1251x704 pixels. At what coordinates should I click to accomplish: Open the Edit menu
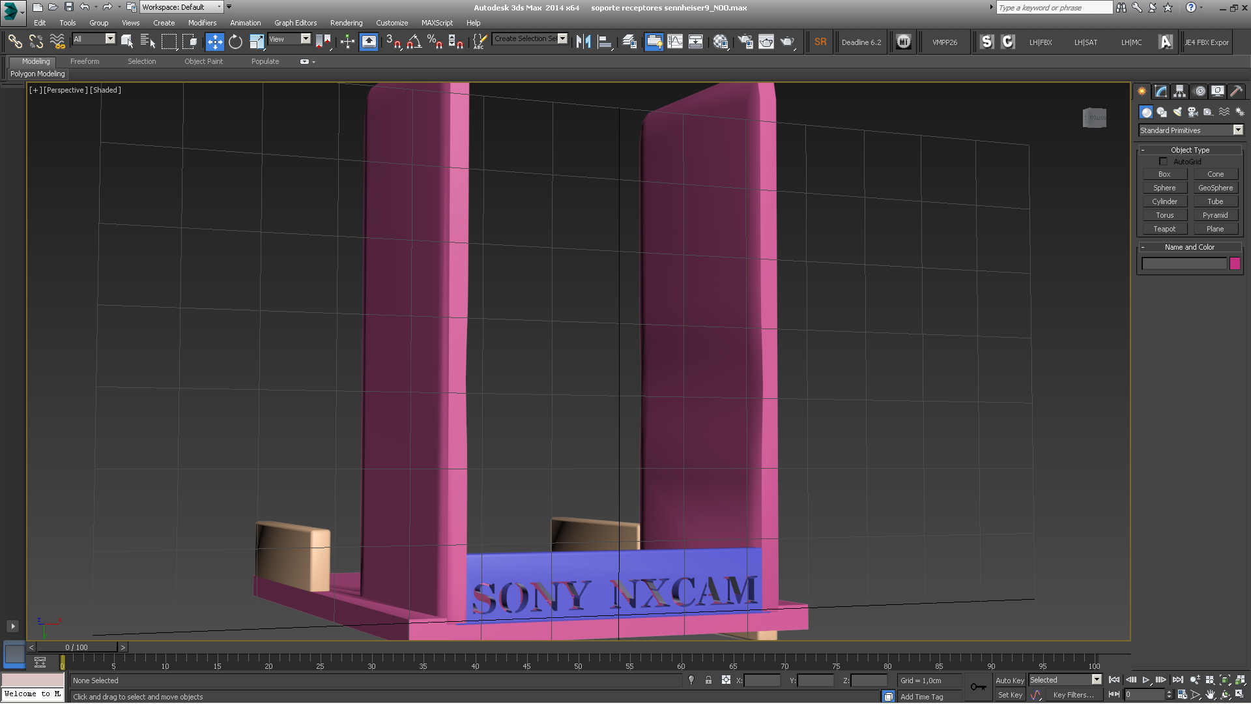tap(40, 23)
